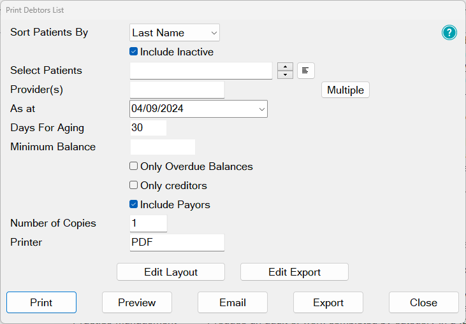Click the Select Patients up arrow

285,67
